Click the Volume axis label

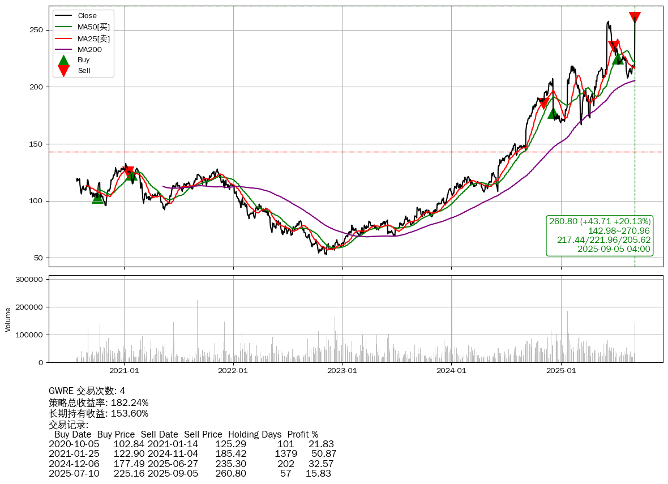8,319
